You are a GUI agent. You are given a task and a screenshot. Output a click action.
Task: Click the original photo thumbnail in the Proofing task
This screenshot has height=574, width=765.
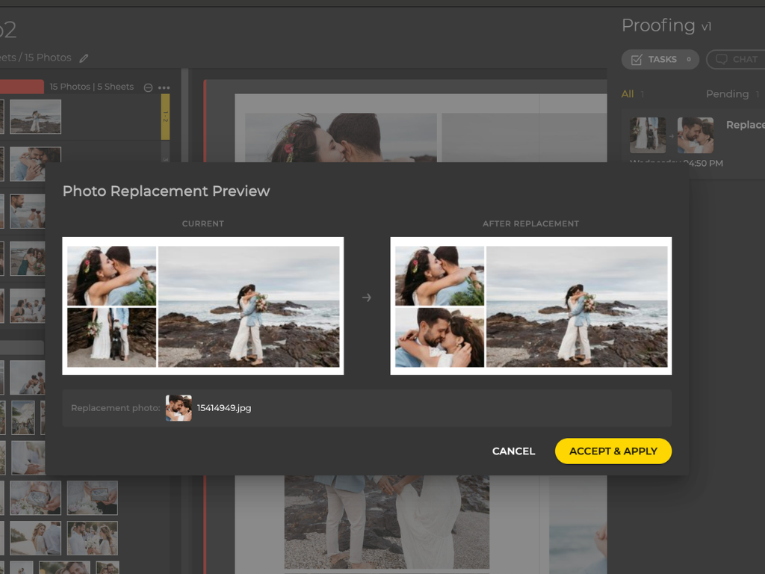(648, 135)
